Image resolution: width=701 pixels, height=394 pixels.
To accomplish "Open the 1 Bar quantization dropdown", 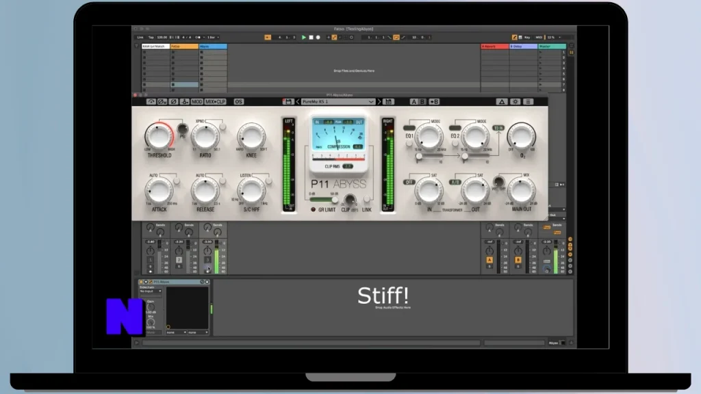I will click(213, 38).
